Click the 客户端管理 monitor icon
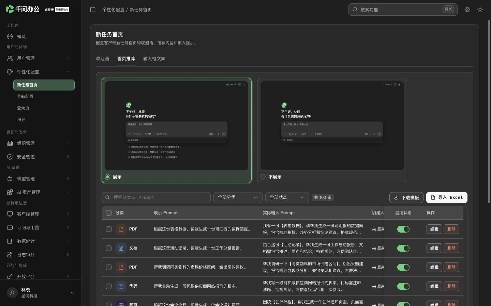Screen dimensions: 491x306 pos(10,214)
